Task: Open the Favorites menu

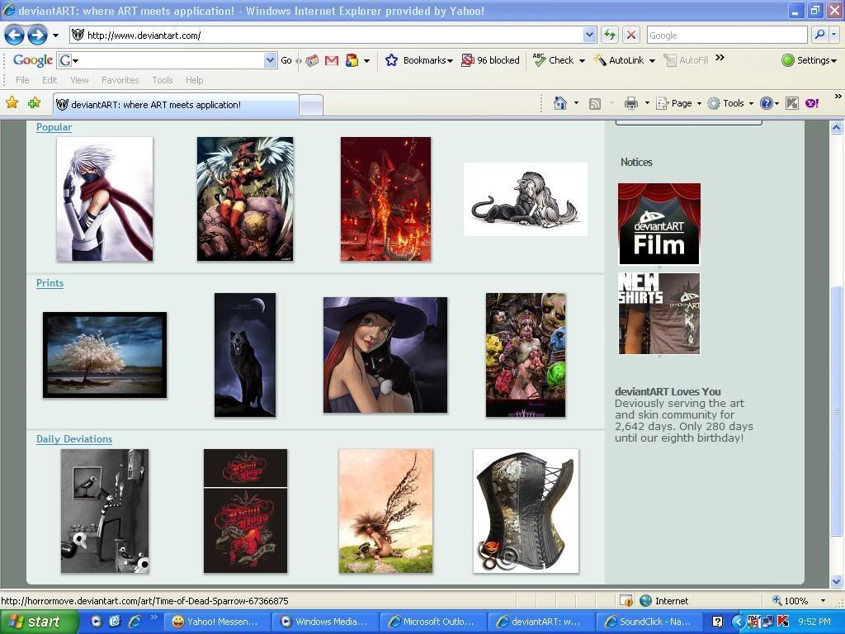Action: coord(120,80)
